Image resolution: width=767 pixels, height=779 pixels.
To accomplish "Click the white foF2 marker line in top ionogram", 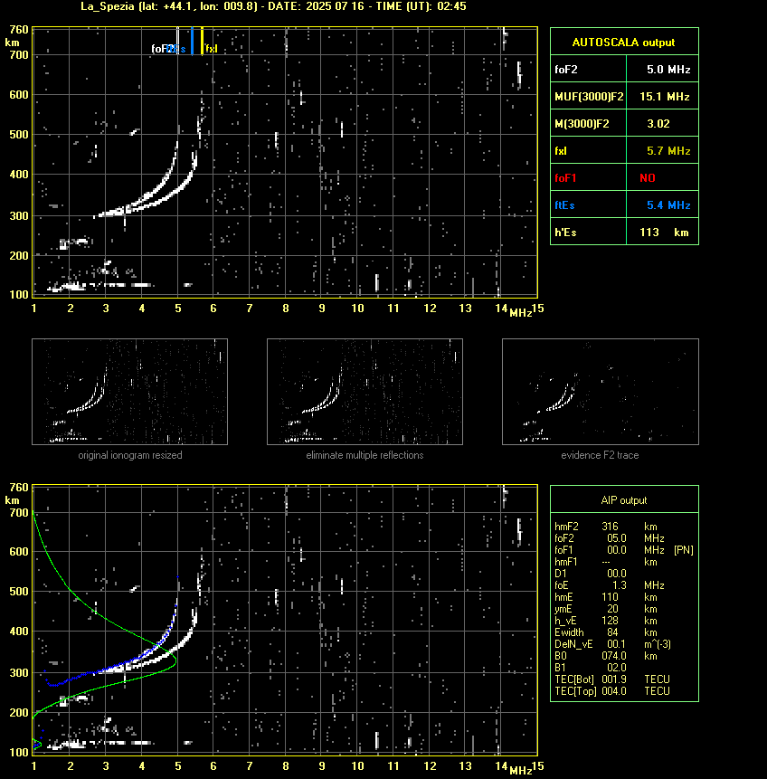I will [x=178, y=41].
